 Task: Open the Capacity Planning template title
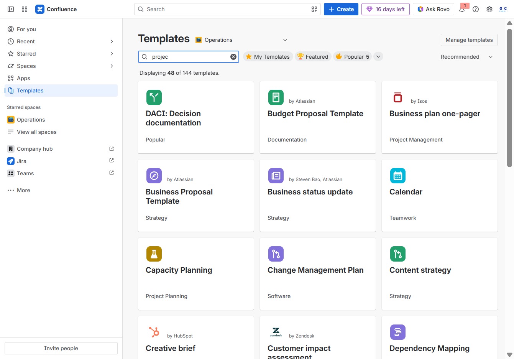179,270
